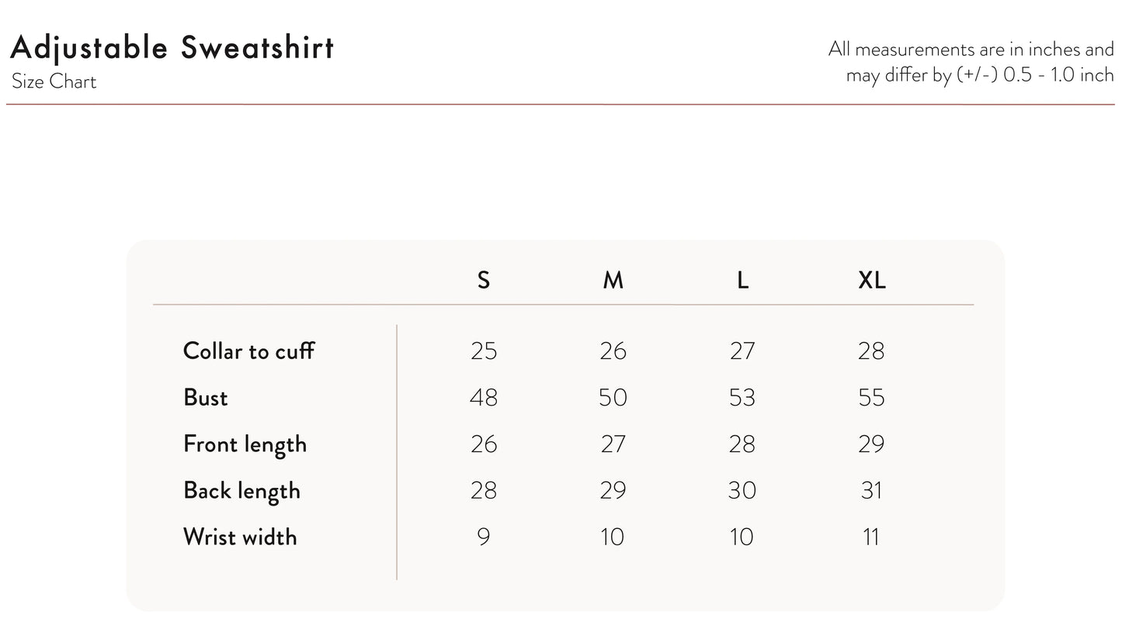Click the Collar to cuff row label
The width and height of the screenshot is (1122, 632).
[x=248, y=351]
